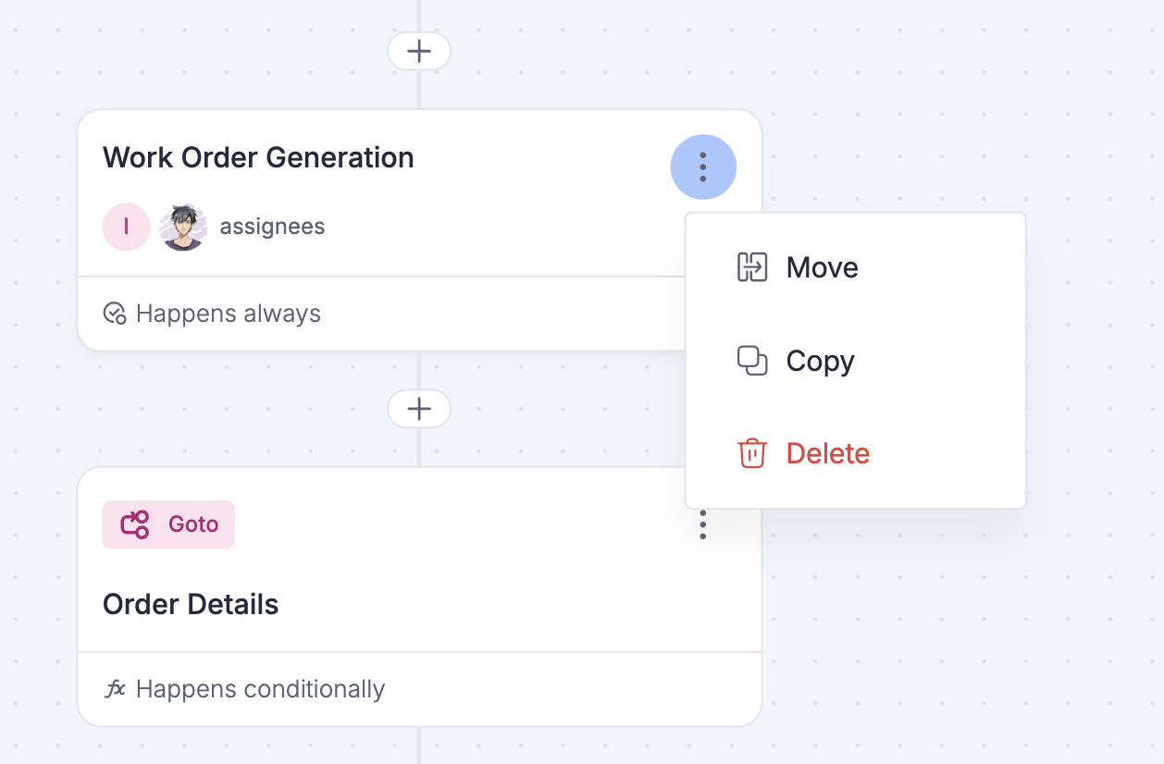
Task: Click the pink 'I' assignee avatar
Action: (x=126, y=227)
